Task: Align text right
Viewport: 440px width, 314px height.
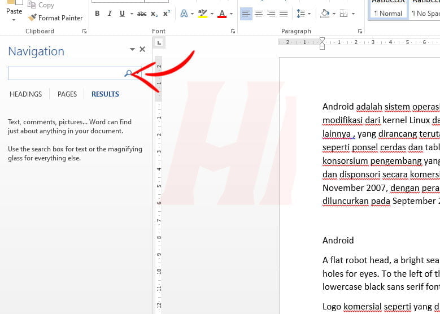Action: point(271,14)
